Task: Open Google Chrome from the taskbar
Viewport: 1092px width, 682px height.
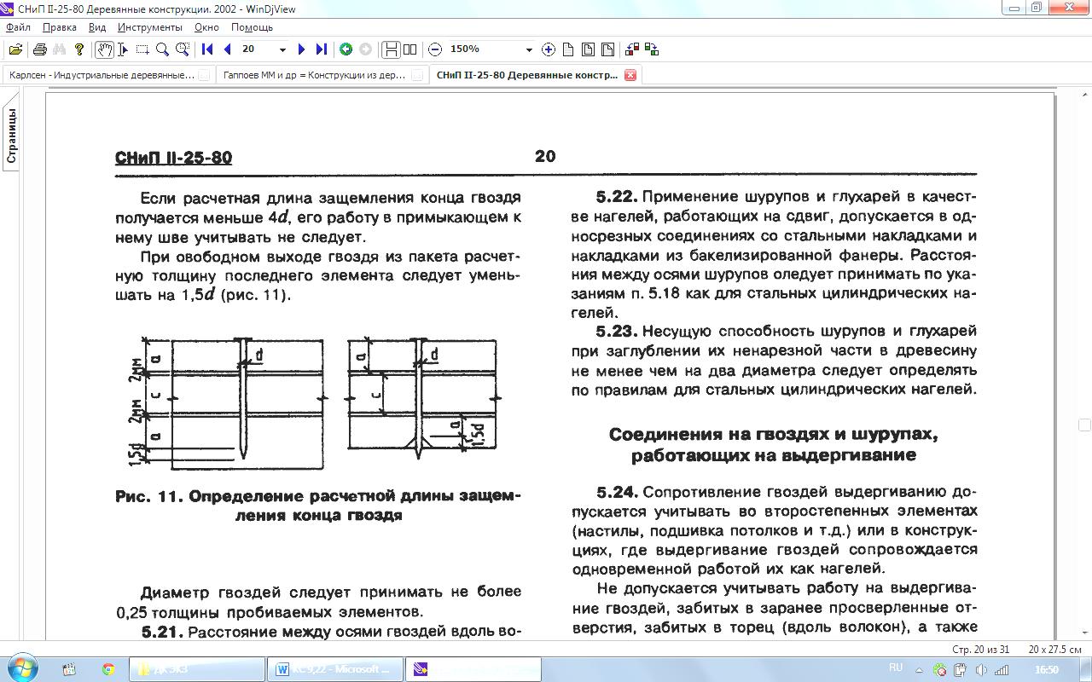Action: point(108,669)
